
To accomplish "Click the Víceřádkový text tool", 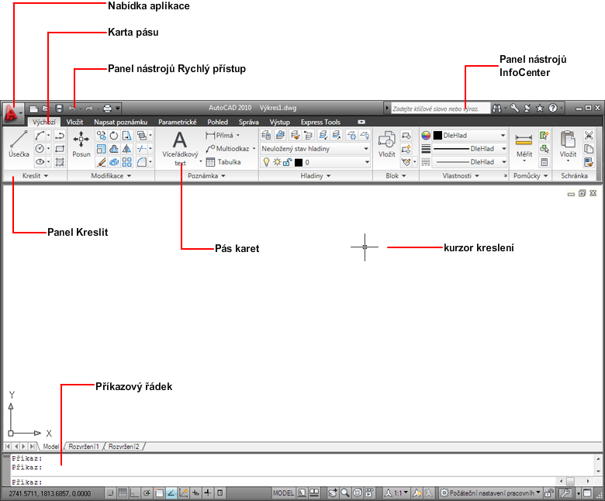I will coord(180,149).
